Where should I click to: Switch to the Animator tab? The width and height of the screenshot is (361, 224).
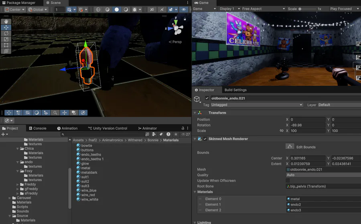147,128
